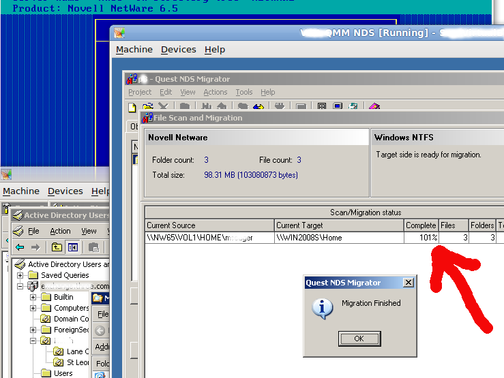The image size is (504, 378).
Task: Select the Domain Co organizational unit
Action: [x=71, y=319]
